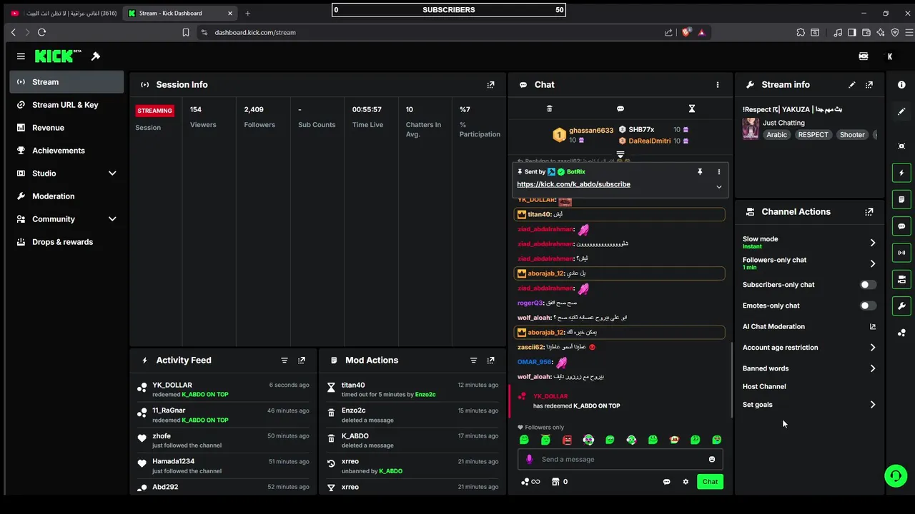Expand the Studio sidebar section
915x514 pixels.
point(112,173)
